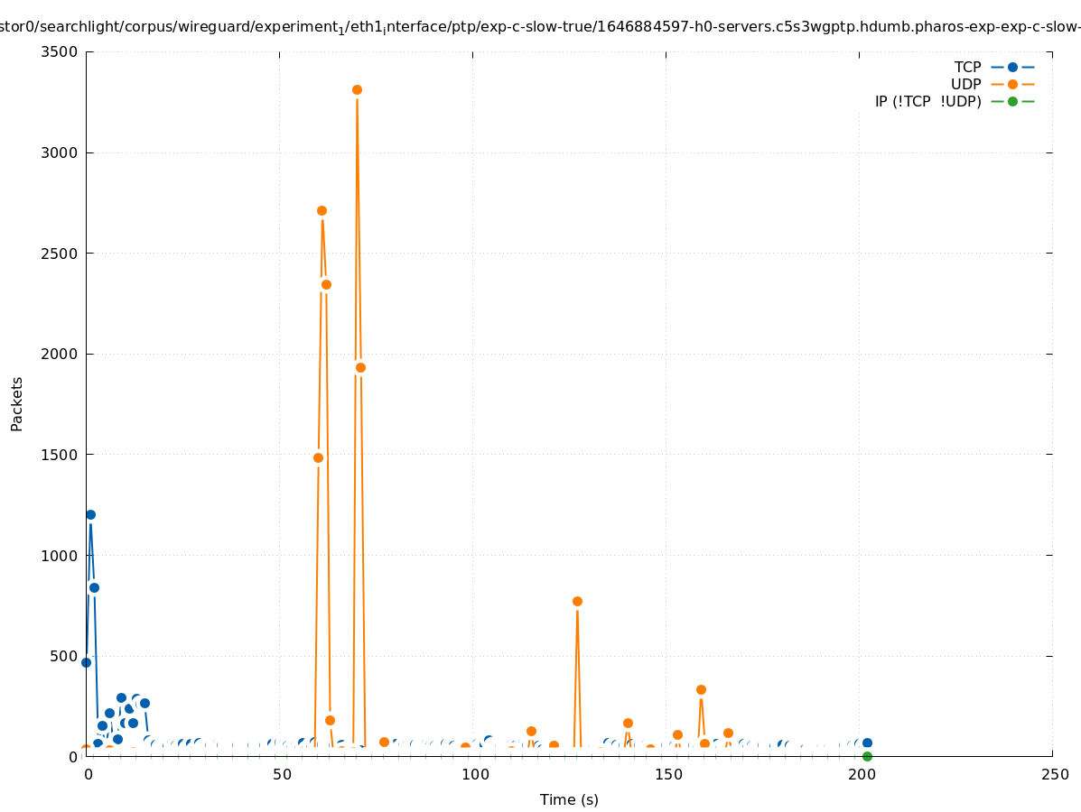
Task: Click the green IP data point on the x-axis
Action: (867, 756)
